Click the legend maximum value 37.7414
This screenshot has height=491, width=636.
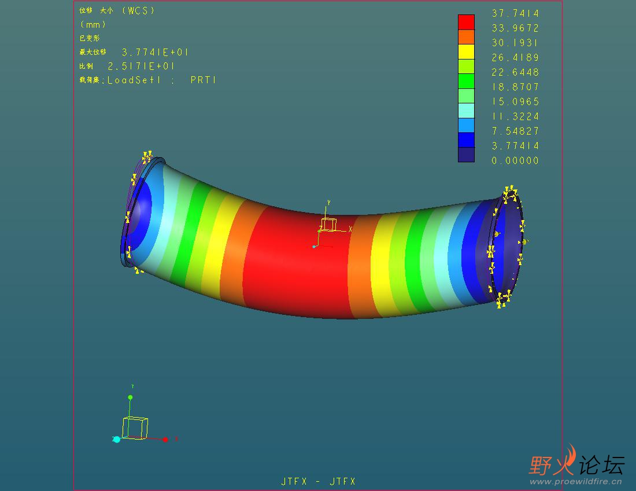click(515, 13)
